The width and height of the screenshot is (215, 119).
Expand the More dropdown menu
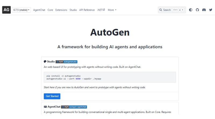coord(112,10)
